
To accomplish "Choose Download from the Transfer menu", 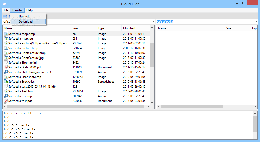I will point(28,22).
